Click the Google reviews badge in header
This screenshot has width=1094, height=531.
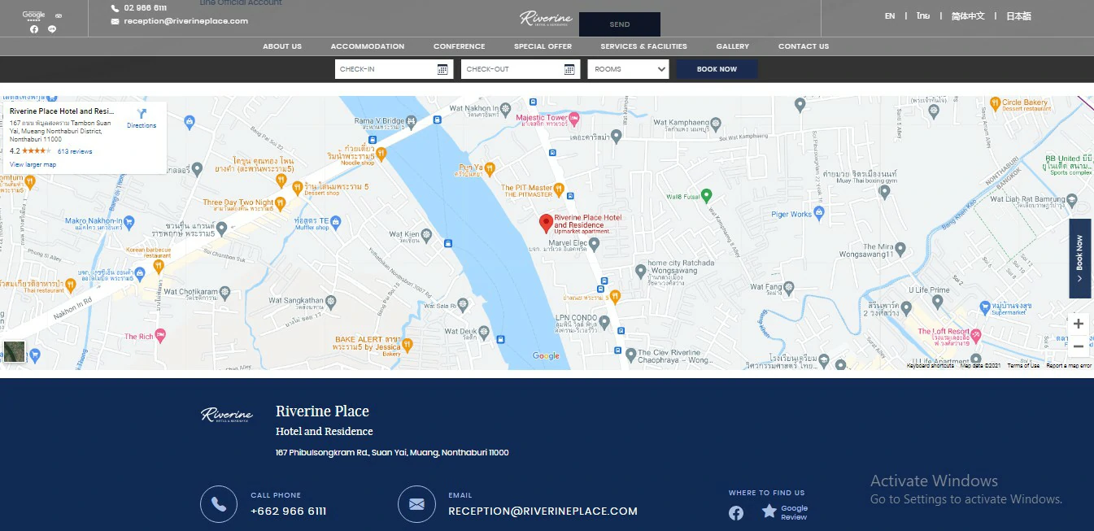(34, 15)
